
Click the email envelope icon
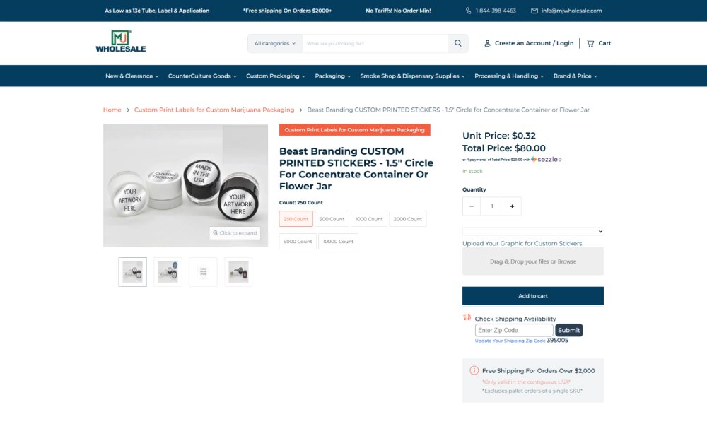[534, 11]
